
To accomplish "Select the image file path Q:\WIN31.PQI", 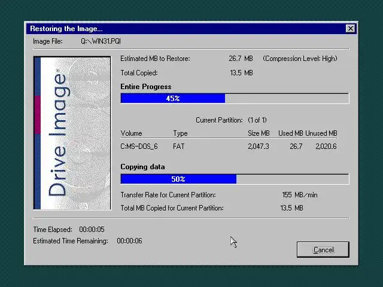I will tap(101, 41).
